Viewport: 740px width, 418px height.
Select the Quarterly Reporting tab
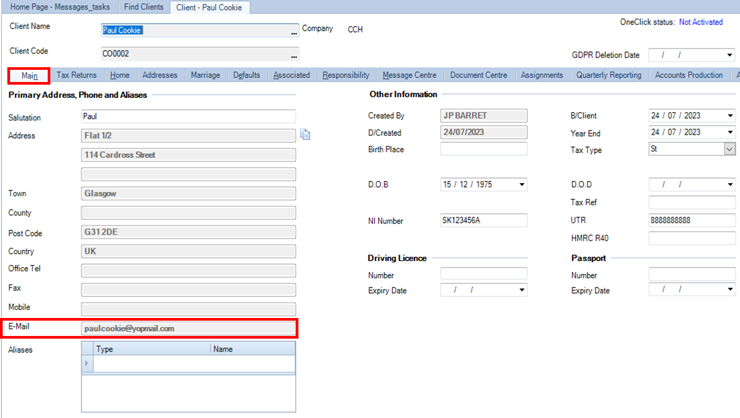pos(609,75)
